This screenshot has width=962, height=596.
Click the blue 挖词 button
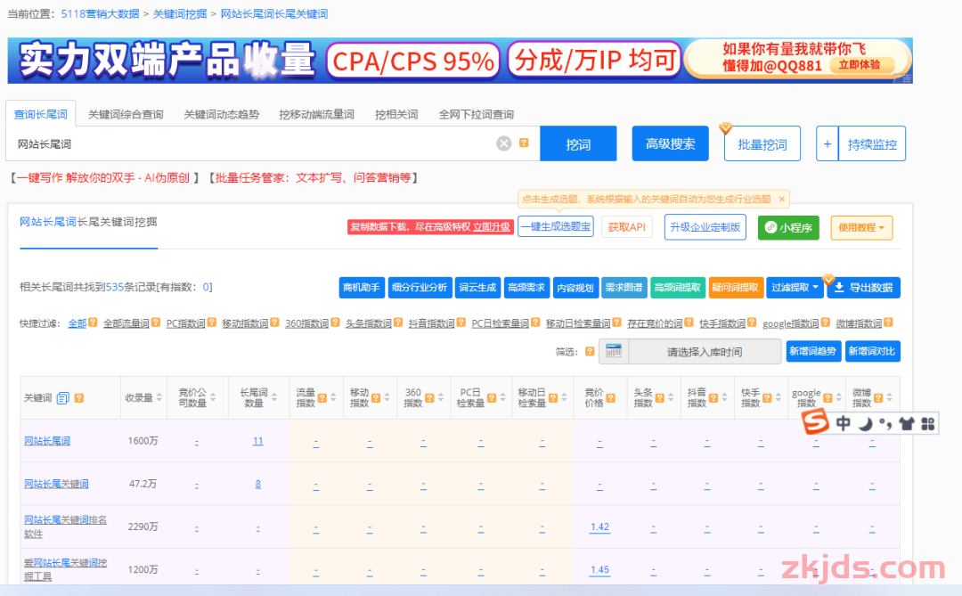(578, 143)
